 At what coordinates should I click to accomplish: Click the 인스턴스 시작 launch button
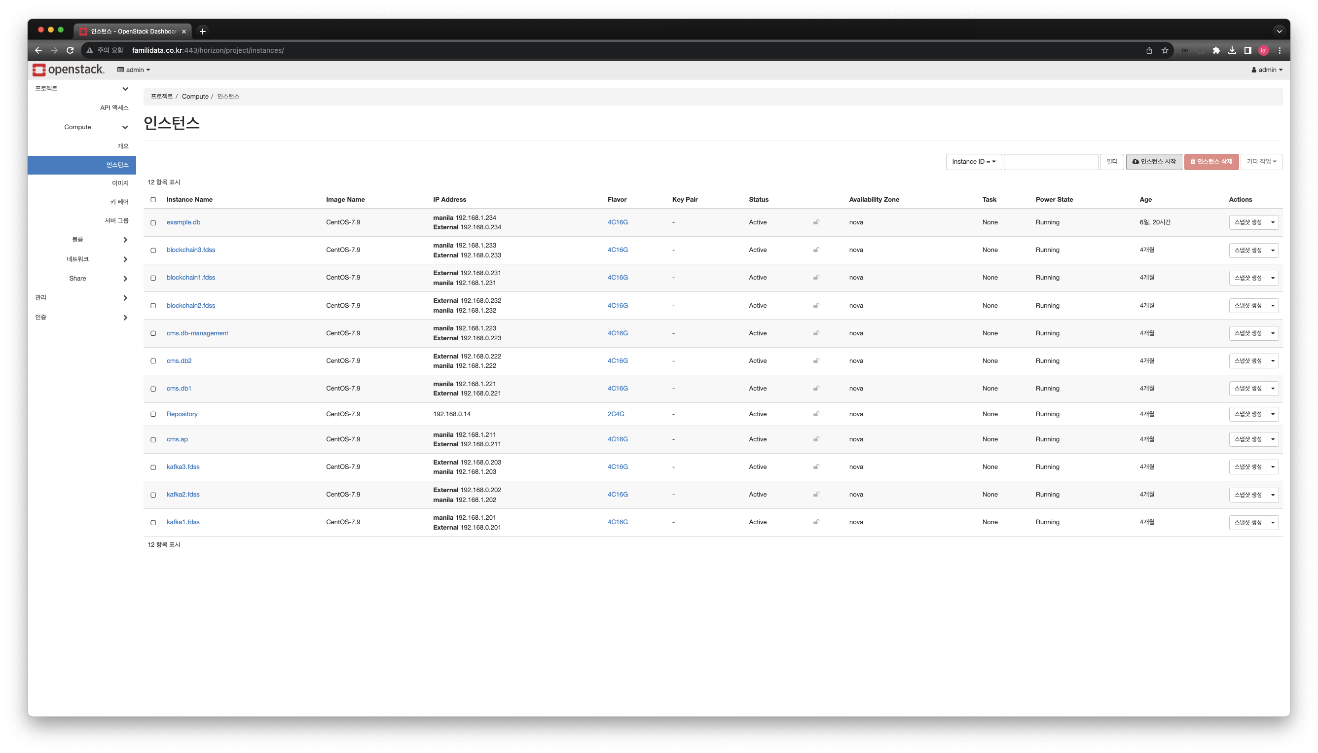[x=1154, y=162]
